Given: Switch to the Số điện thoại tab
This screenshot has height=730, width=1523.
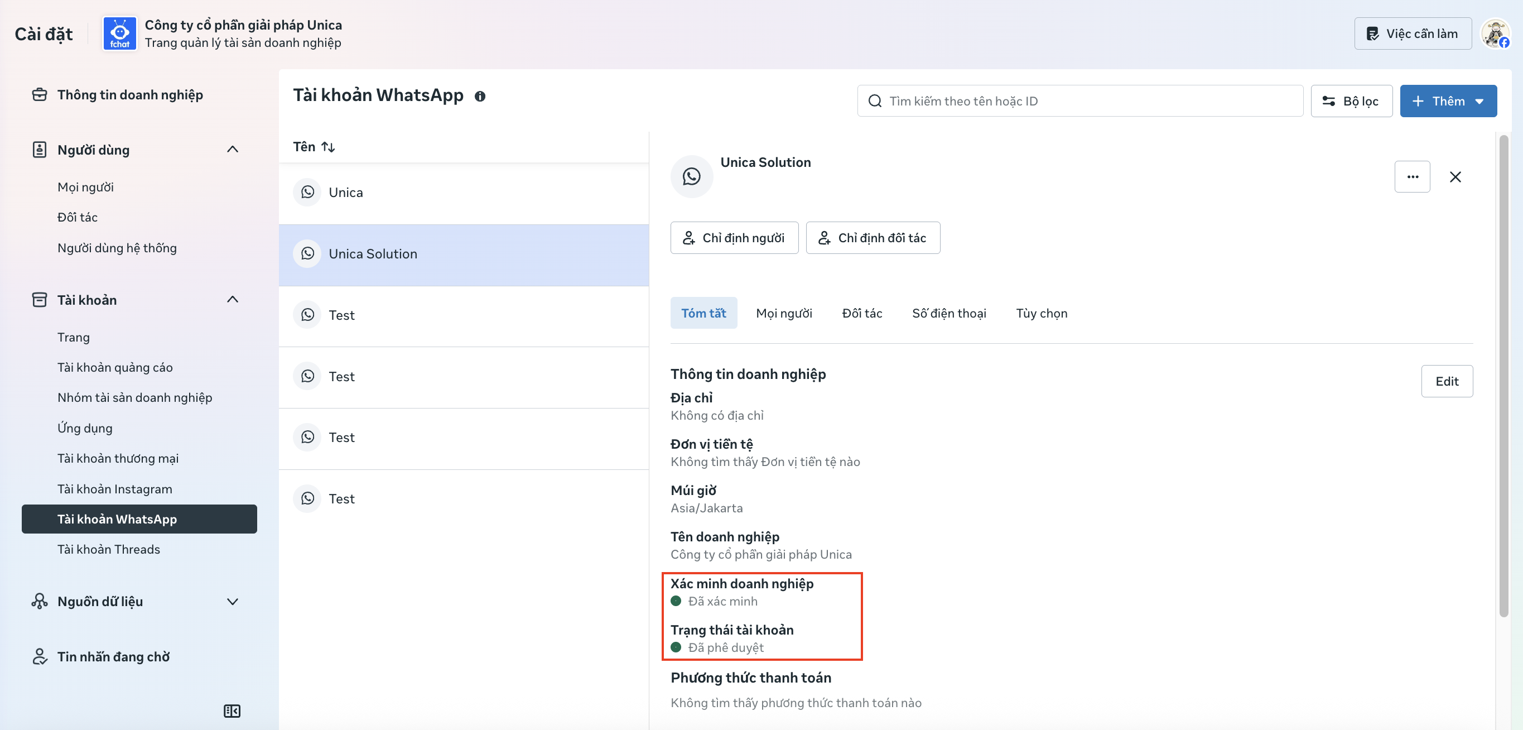Looking at the screenshot, I should [x=949, y=313].
